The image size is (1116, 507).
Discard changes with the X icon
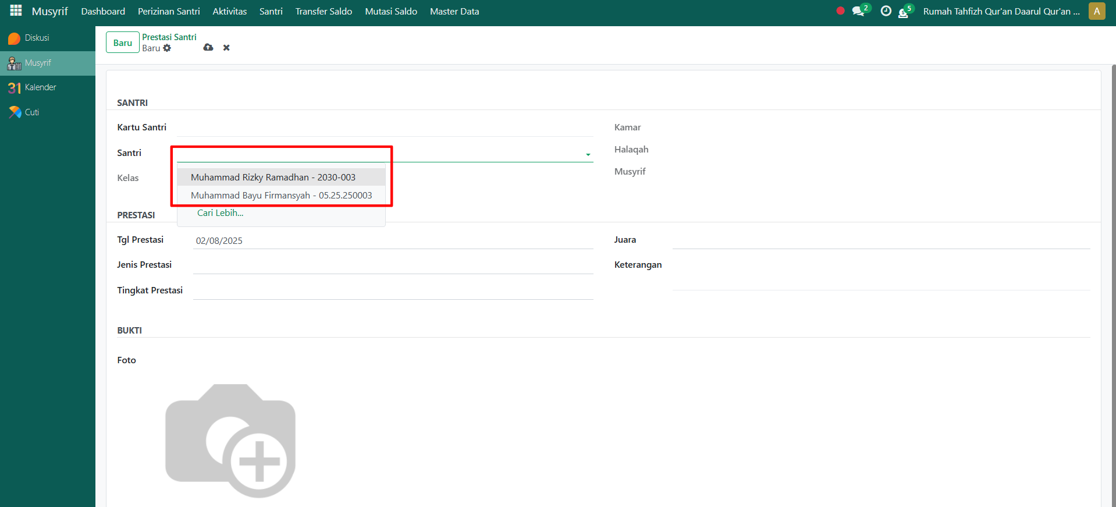tap(226, 48)
